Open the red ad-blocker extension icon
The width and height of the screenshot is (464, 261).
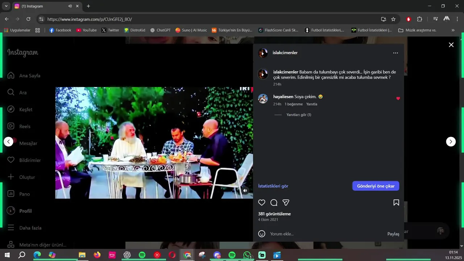pos(409,19)
